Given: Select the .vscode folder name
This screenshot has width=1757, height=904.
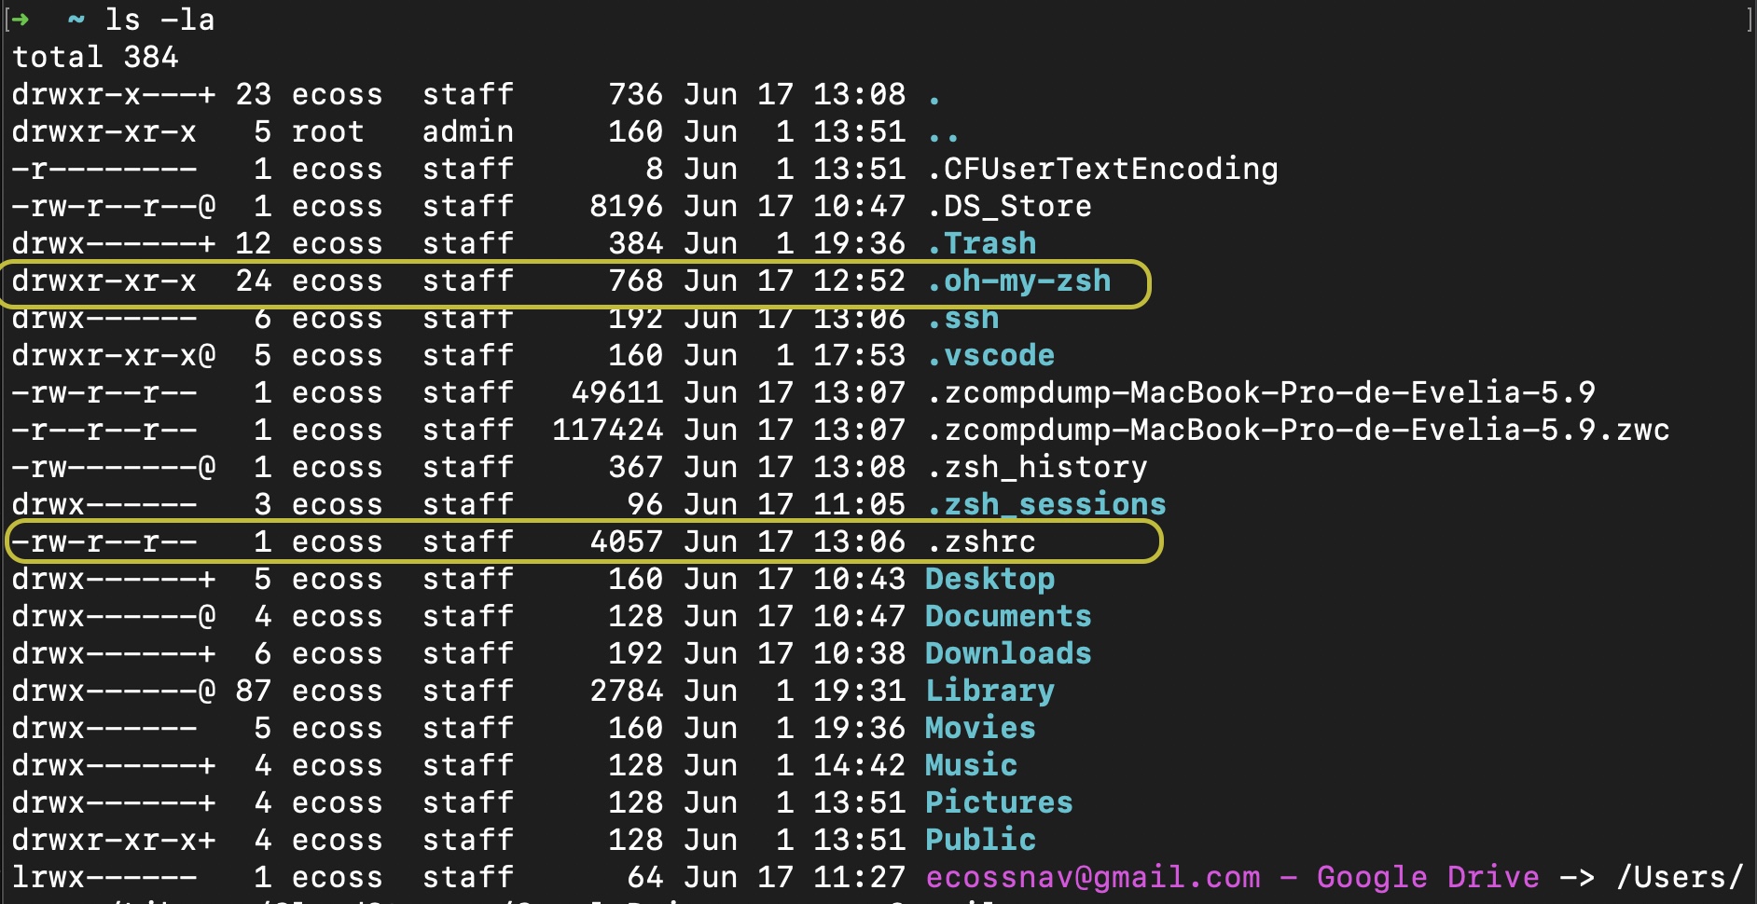Looking at the screenshot, I should tap(991, 355).
